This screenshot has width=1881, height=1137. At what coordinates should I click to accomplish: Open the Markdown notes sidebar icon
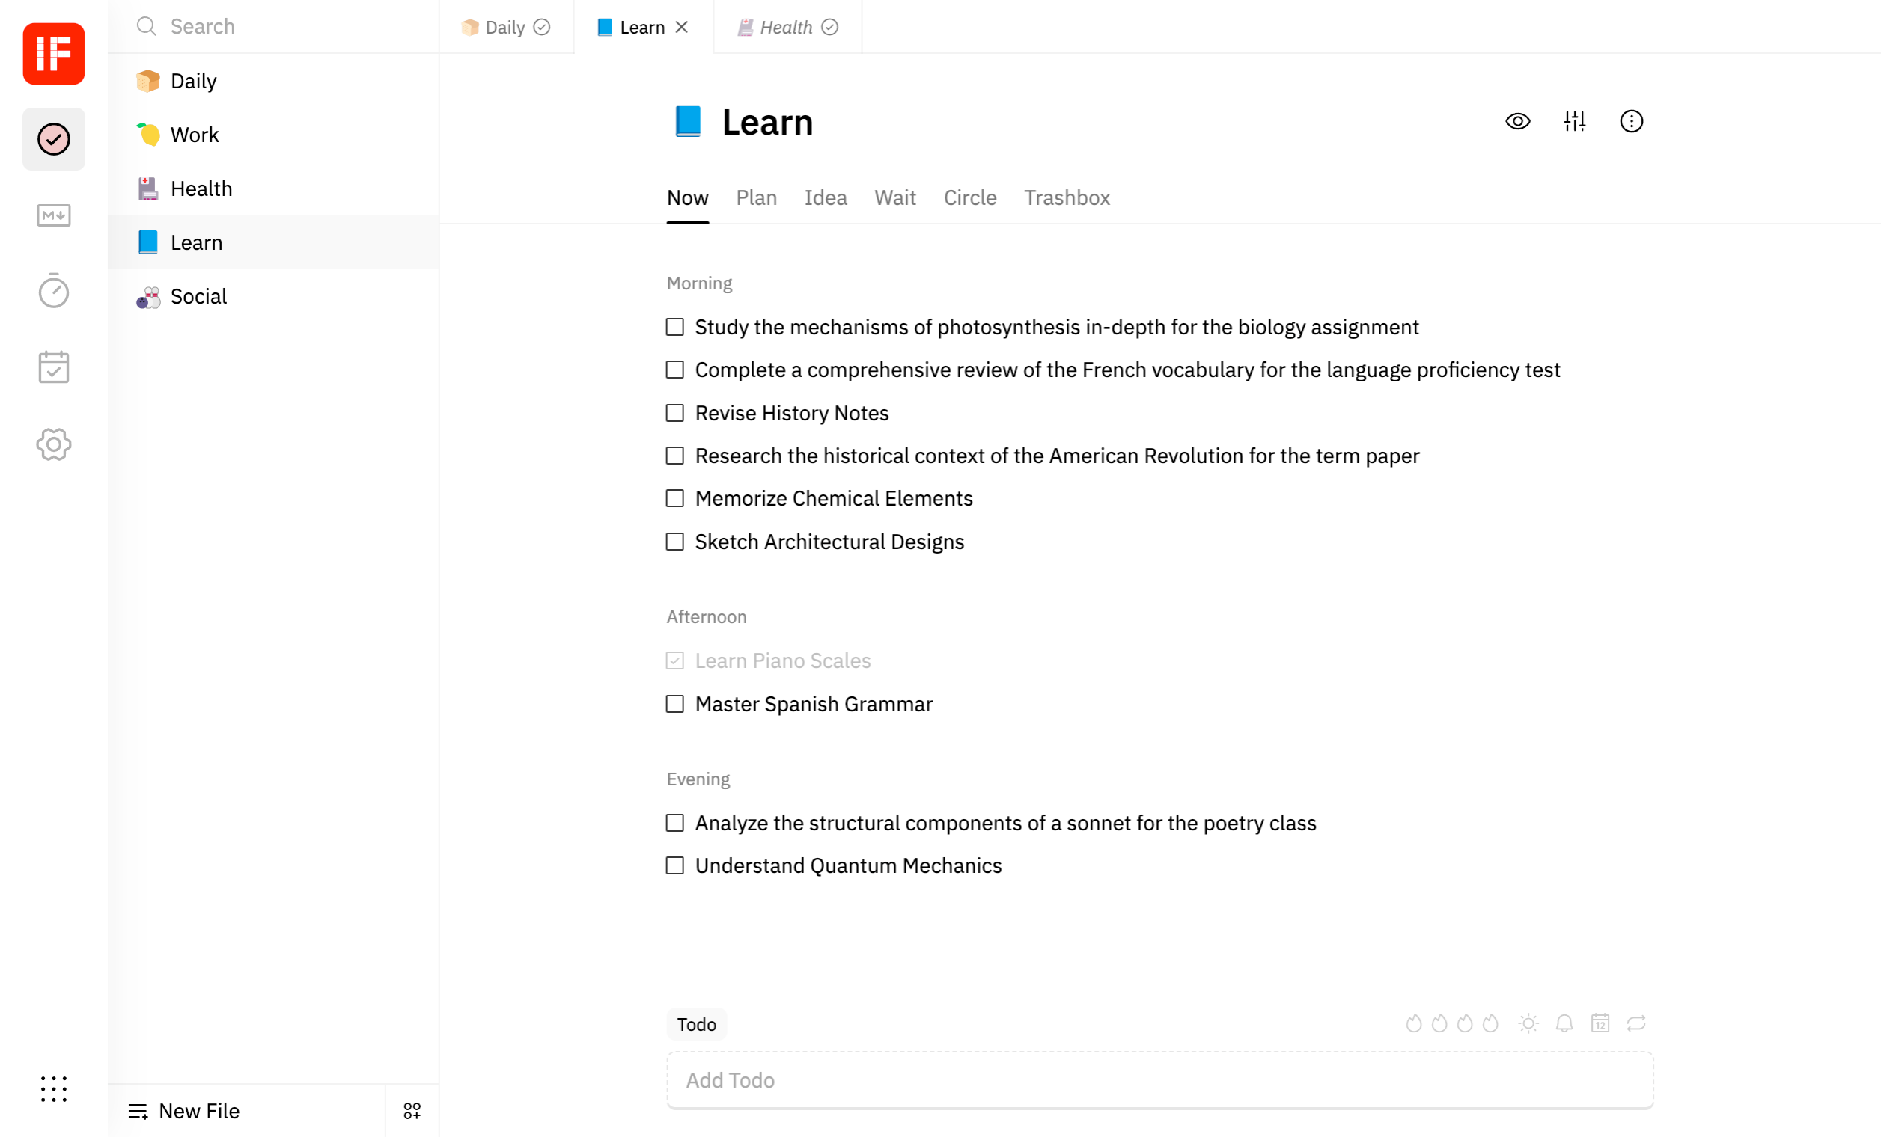[x=53, y=215]
